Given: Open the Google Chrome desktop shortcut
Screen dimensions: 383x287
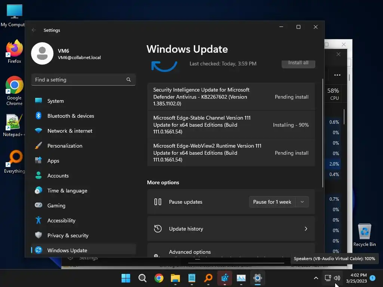Looking at the screenshot, I should point(15,91).
